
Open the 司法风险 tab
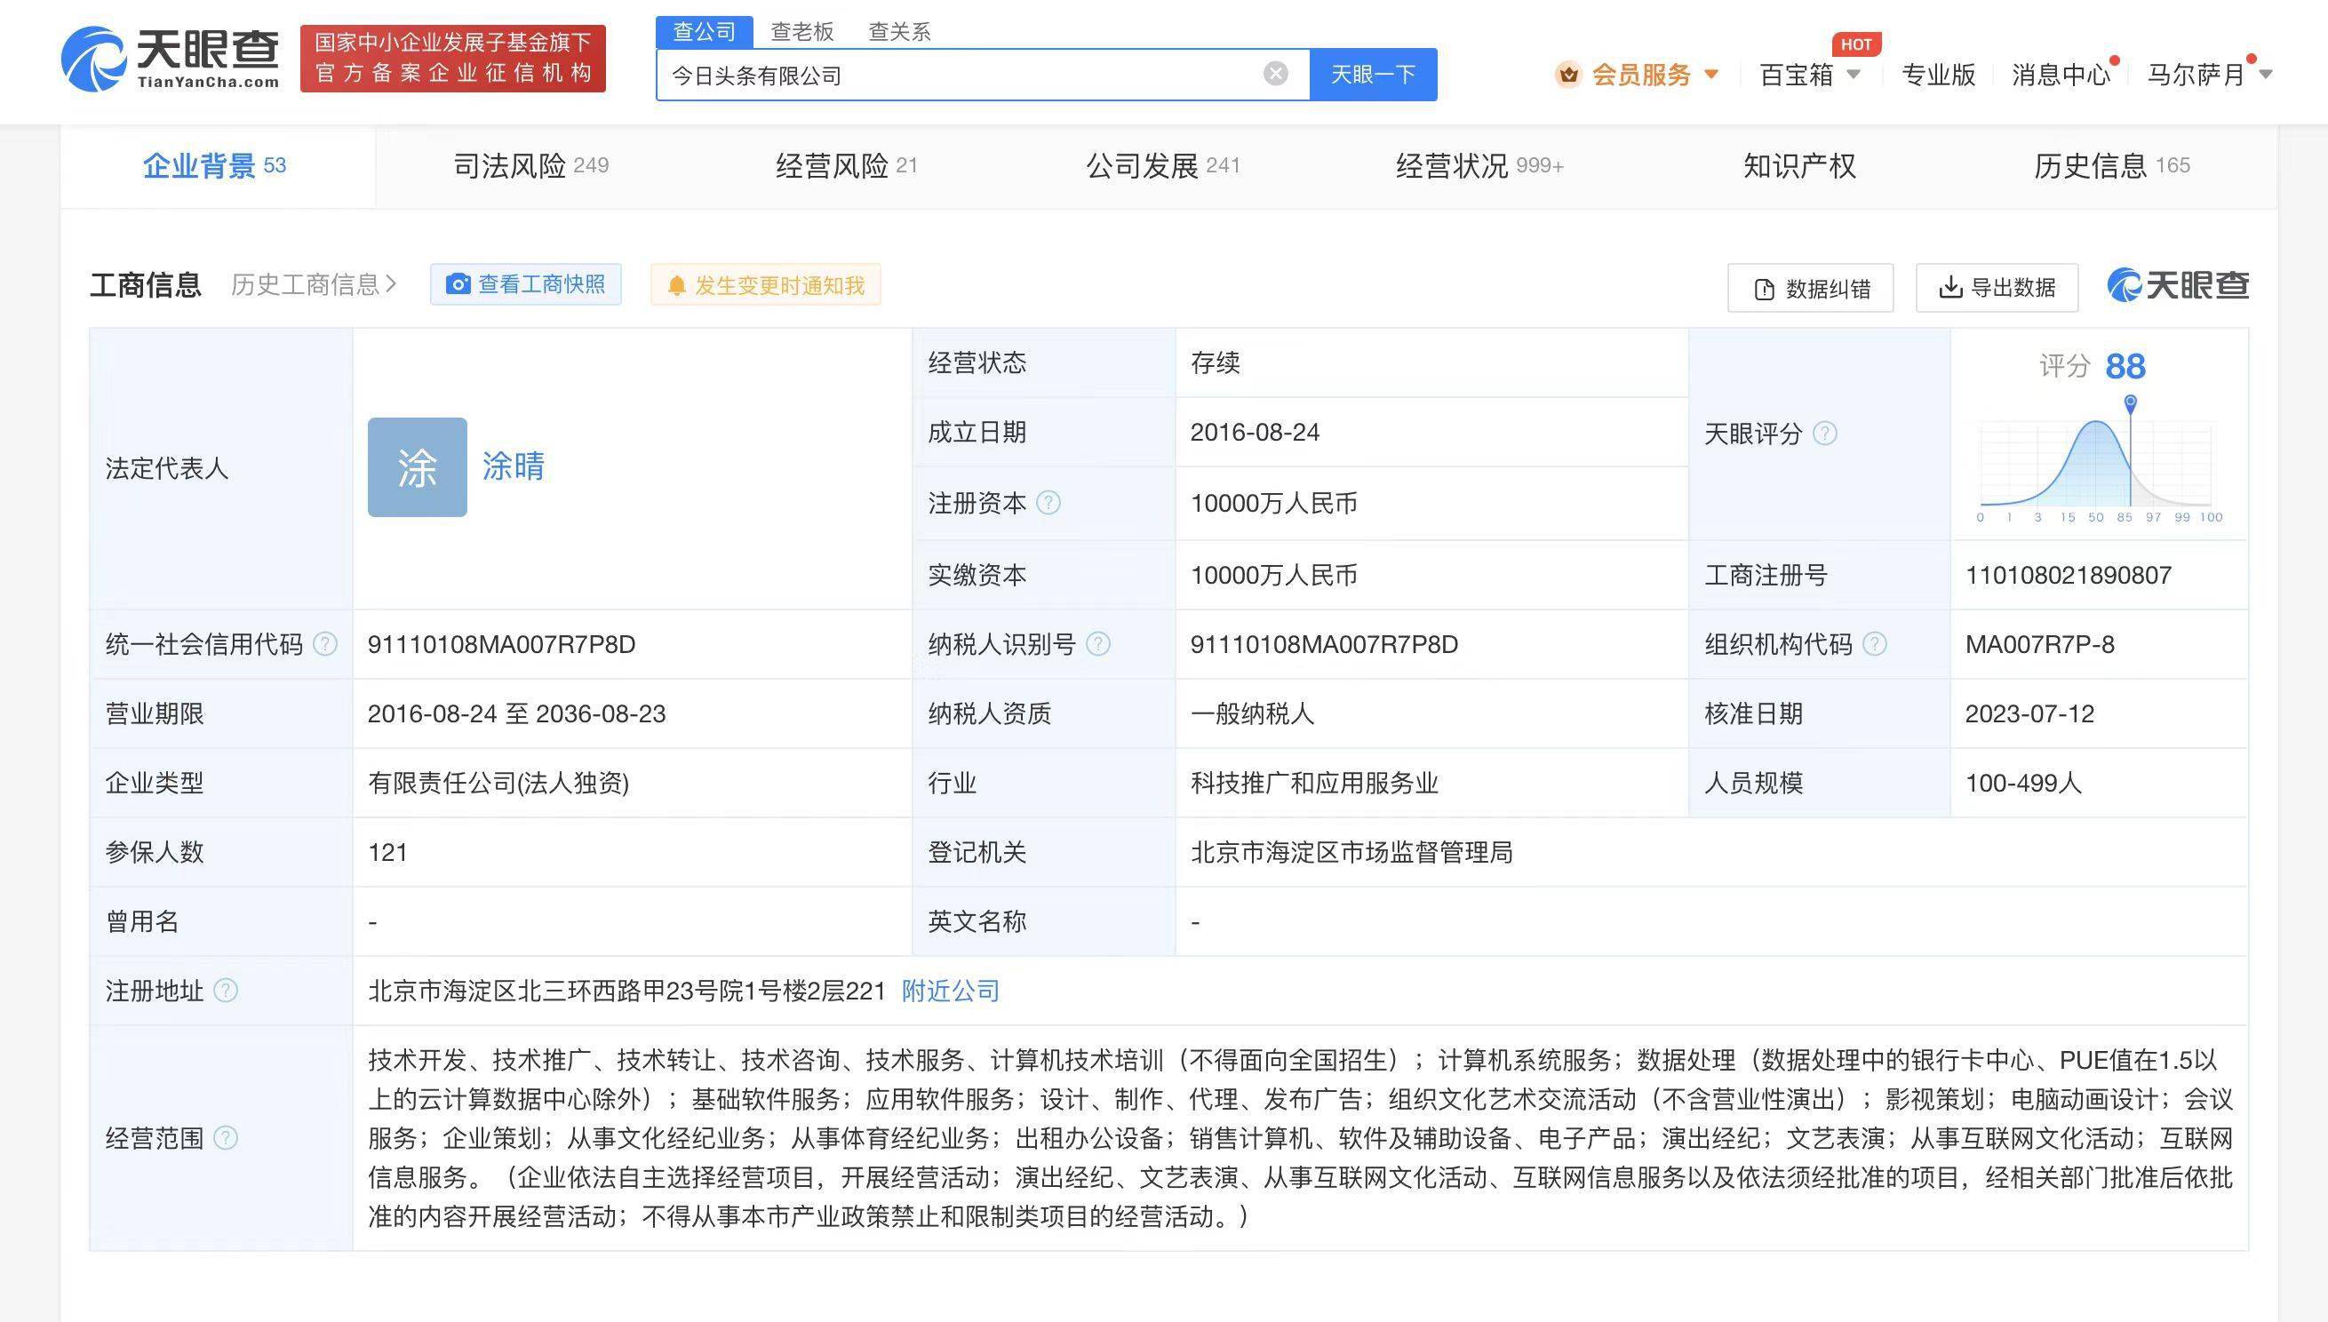pos(530,165)
